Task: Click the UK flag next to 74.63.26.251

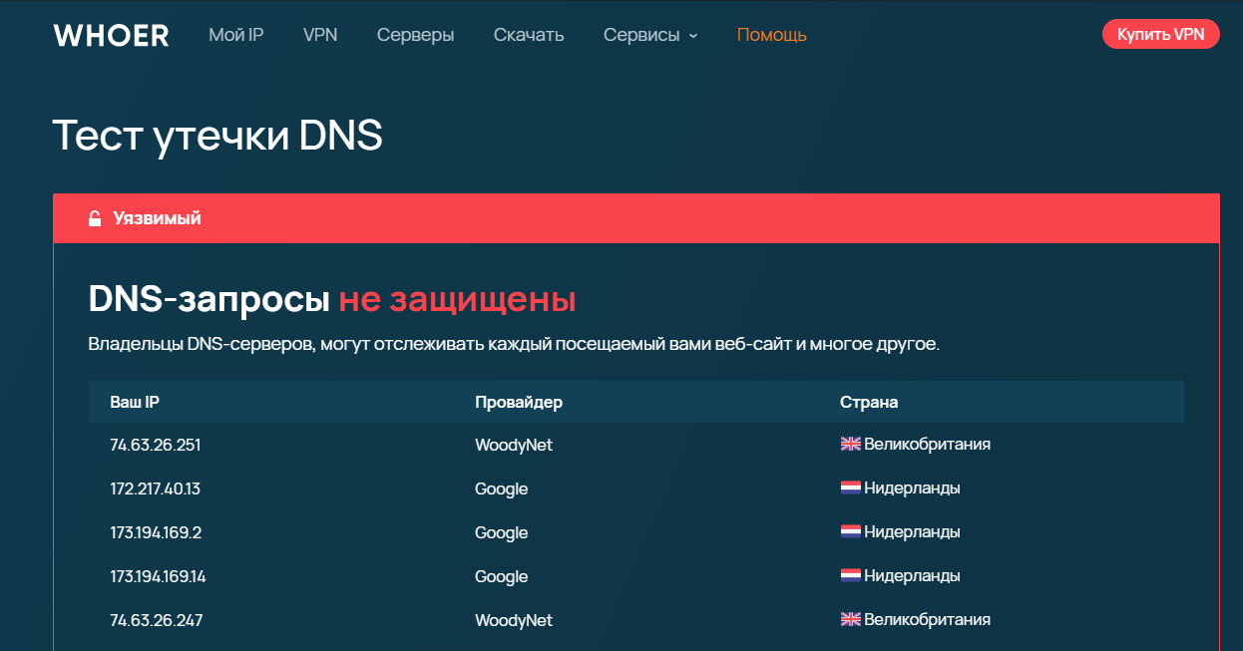Action: [850, 445]
